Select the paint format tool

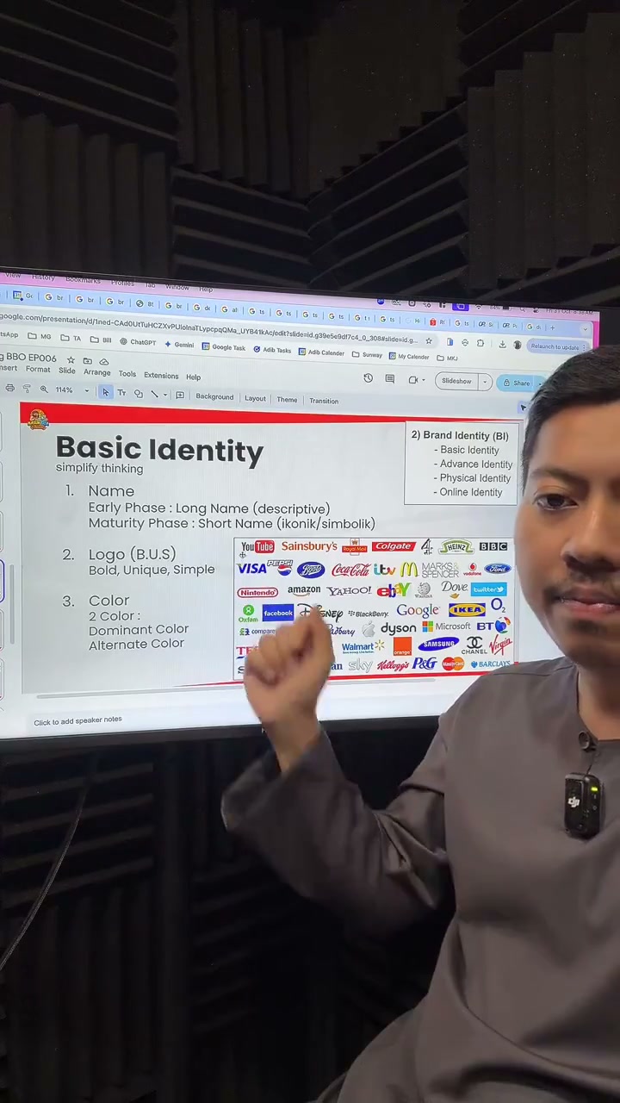(x=27, y=389)
